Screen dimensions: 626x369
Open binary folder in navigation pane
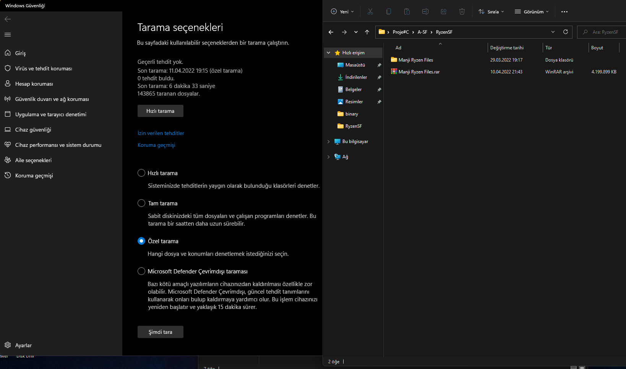tap(352, 114)
